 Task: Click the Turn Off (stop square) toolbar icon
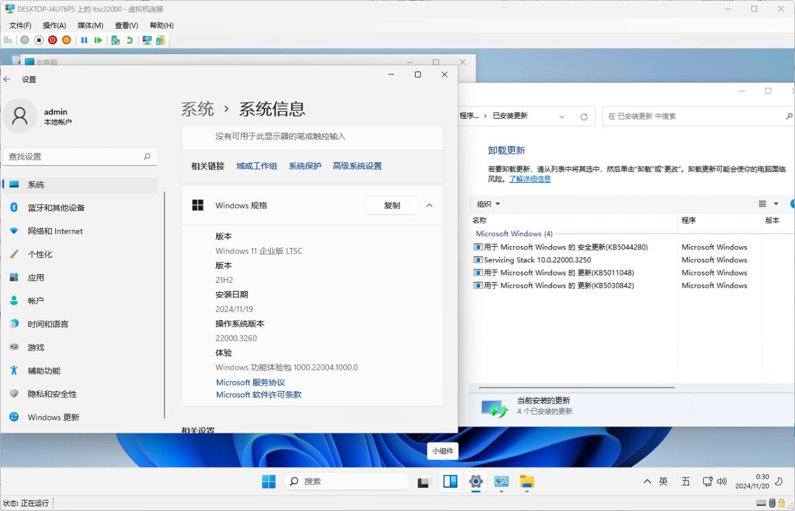[39, 40]
